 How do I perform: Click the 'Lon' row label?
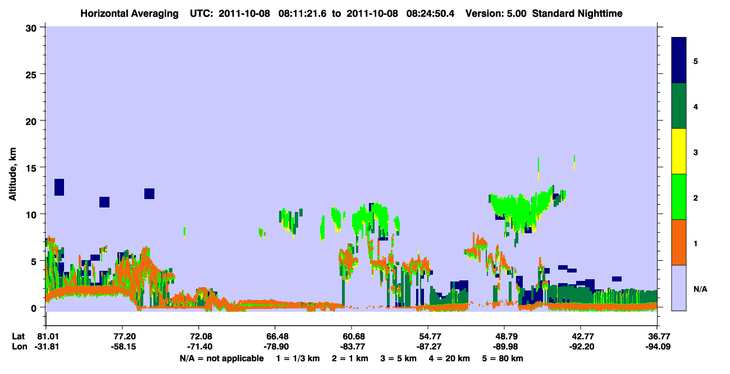tap(19, 347)
